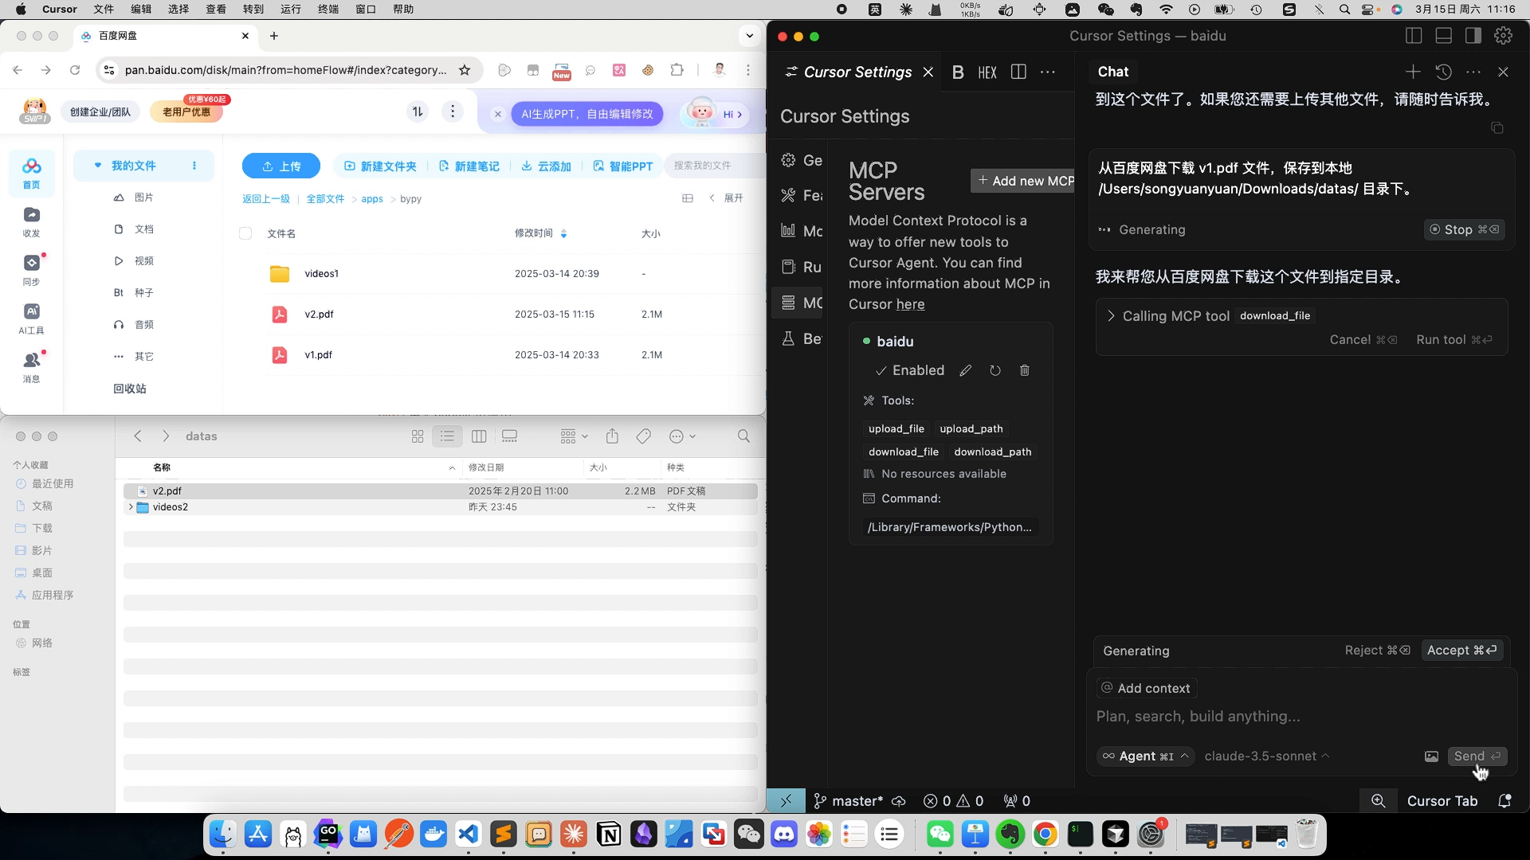1530x860 pixels.
Task: Switch Finder to column view
Action: click(x=479, y=436)
